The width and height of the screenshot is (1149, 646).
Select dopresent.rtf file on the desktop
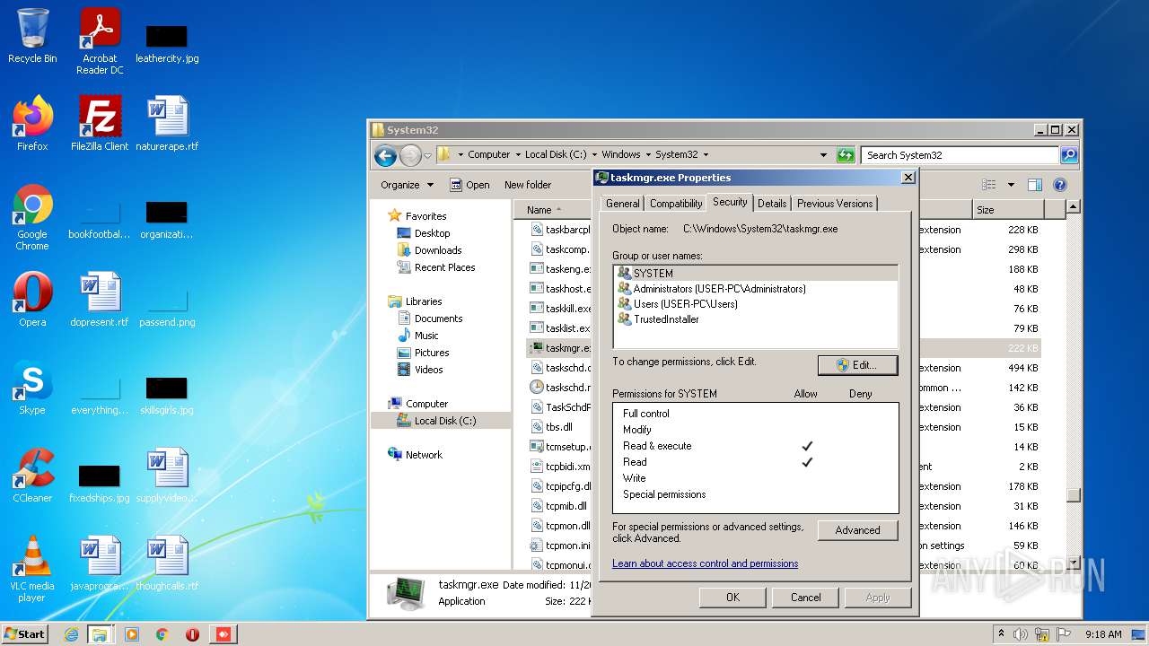pyautogui.click(x=100, y=299)
